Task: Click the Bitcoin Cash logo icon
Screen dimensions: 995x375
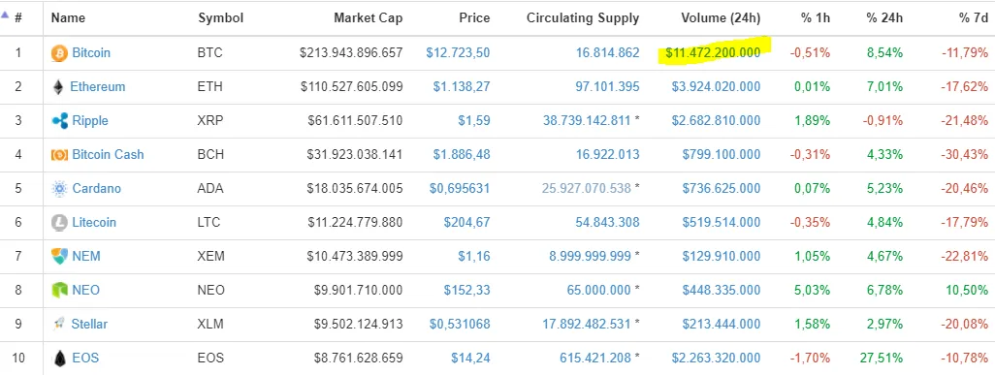Action: coord(59,155)
